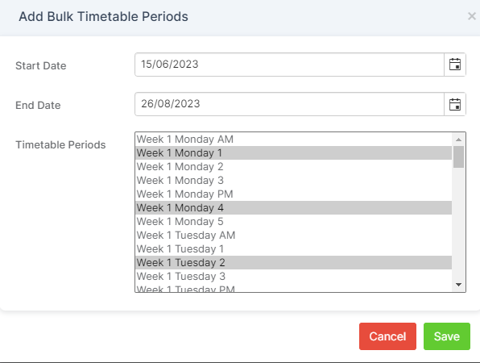Image resolution: width=480 pixels, height=363 pixels.
Task: Choose Week 1 Monday 3 in list
Action: pyautogui.click(x=293, y=180)
